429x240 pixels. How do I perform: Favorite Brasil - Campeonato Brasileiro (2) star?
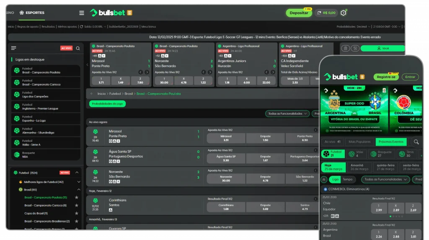pyautogui.click(x=77, y=221)
